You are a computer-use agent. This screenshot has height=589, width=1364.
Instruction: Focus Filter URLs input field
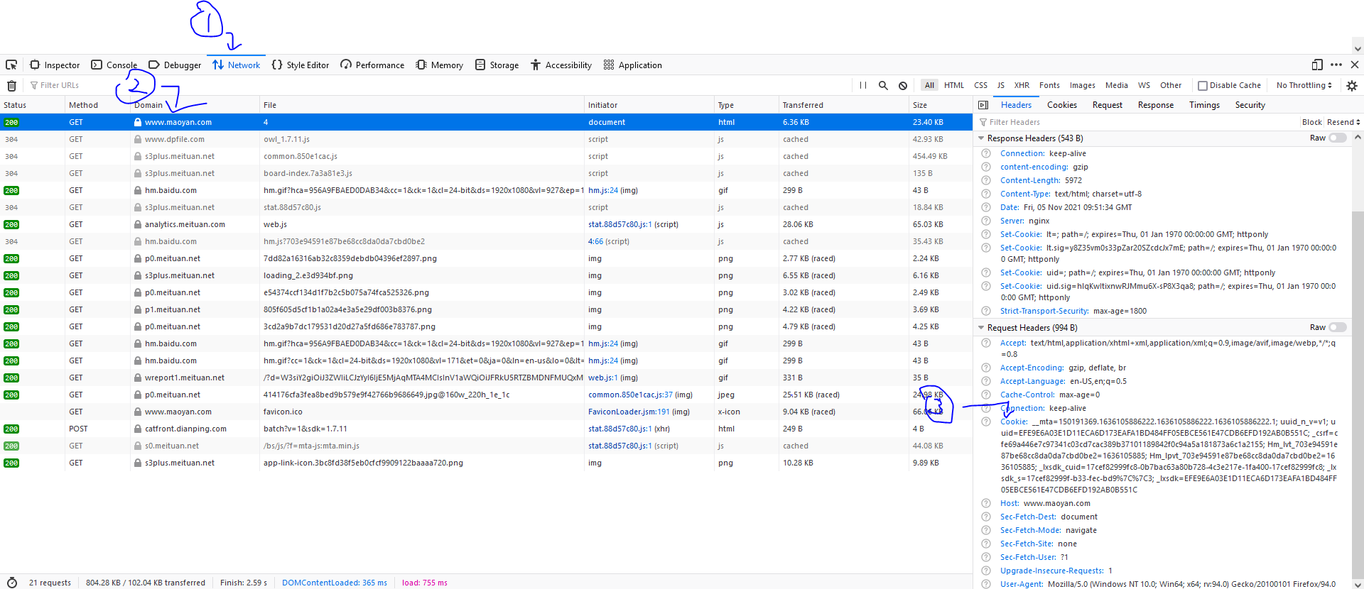pyautogui.click(x=440, y=85)
